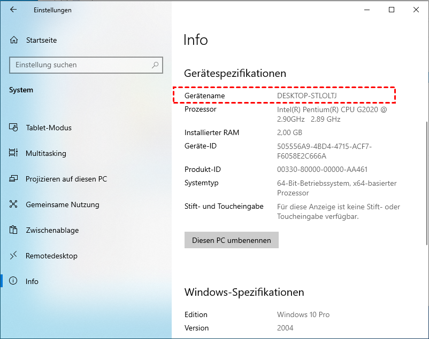Screen dimensions: 429x339
Task: Select the device name DESKTOP-STLOLTJ text
Action: click(307, 96)
